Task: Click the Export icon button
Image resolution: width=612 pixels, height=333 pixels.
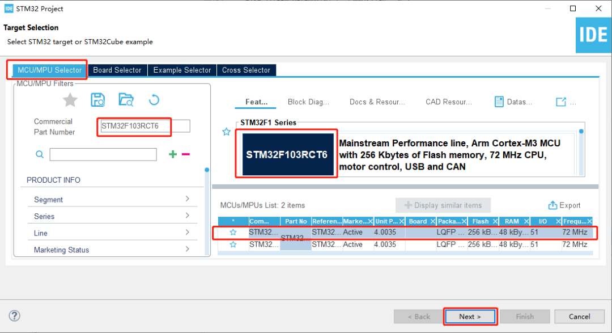Action: coord(564,205)
